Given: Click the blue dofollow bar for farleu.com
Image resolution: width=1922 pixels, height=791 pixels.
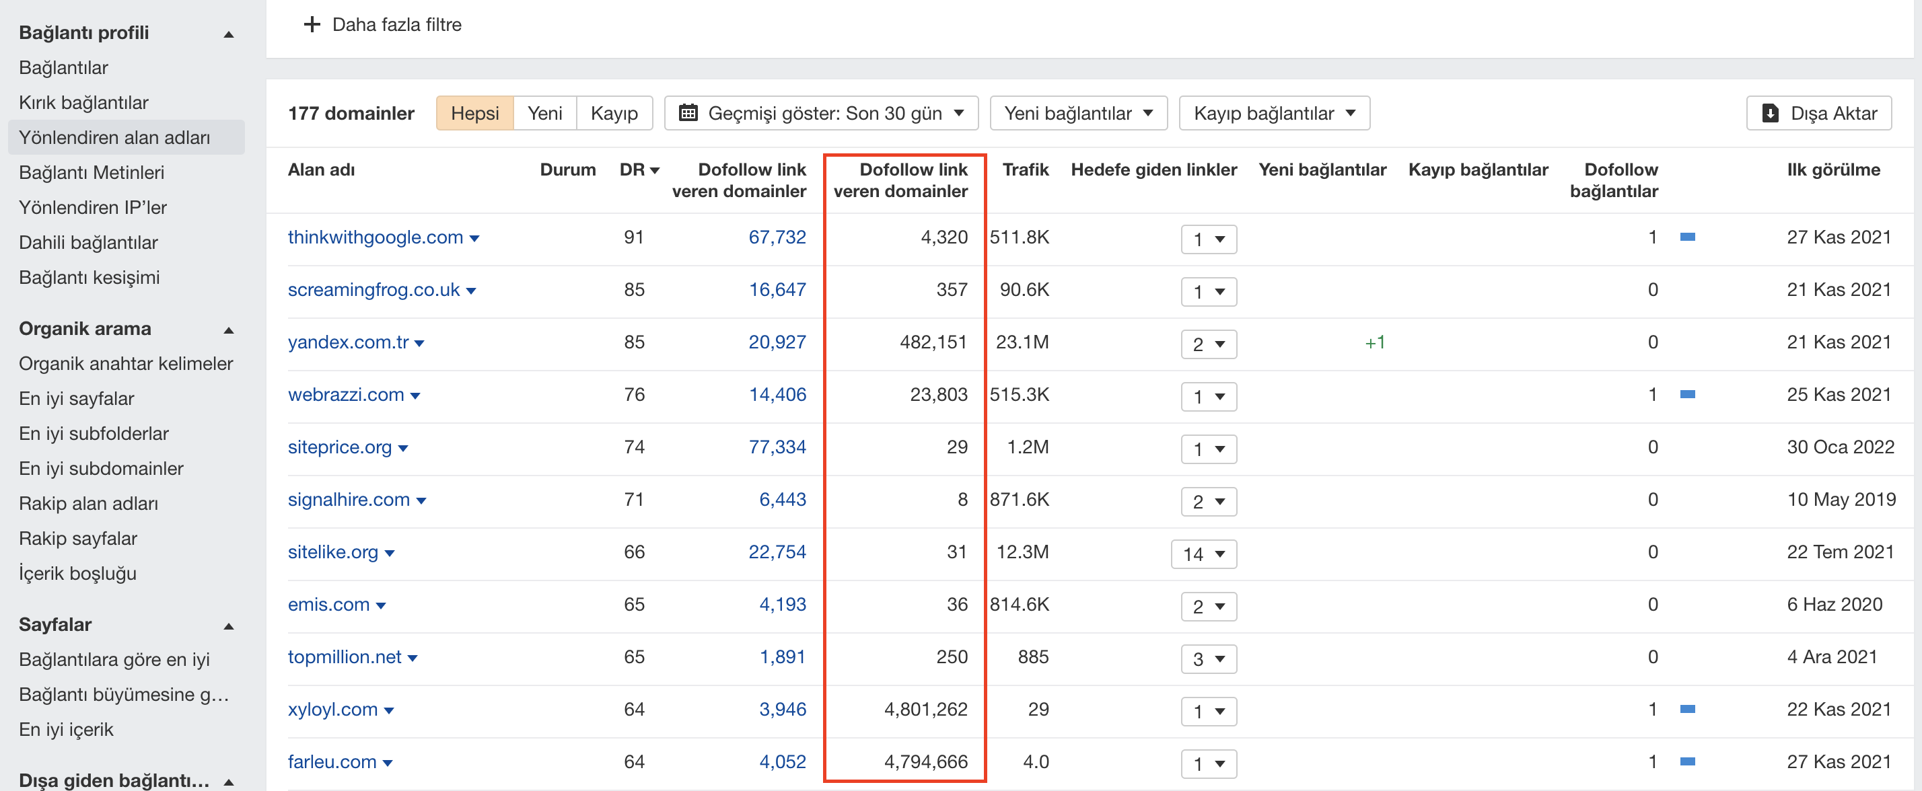Looking at the screenshot, I should click(x=1687, y=761).
